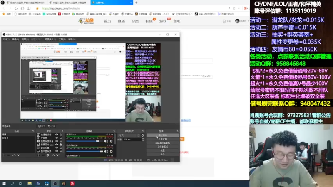
Task: Click the transition duration 300 ms stepper arrows
Action: click(143, 140)
